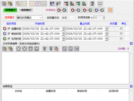Open the unit dropdown in 创建时间 row

pos(124,29)
